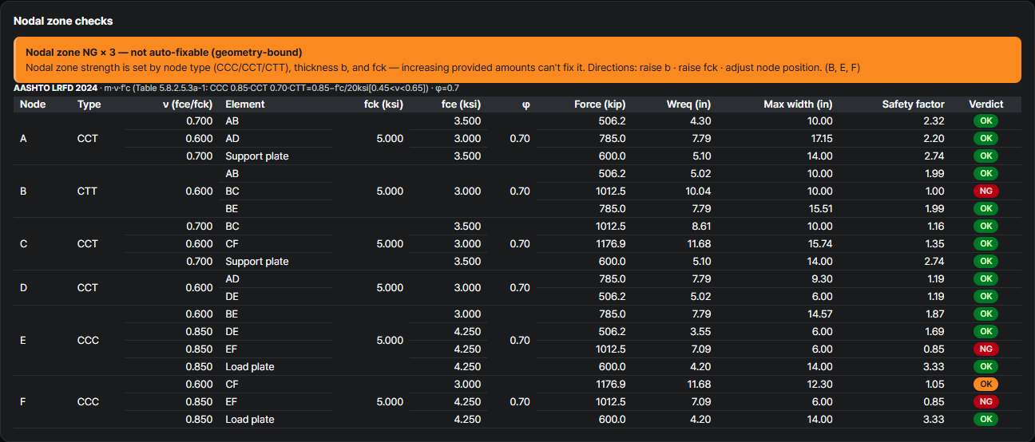
Task: Click the CCC type cell for node E
Action: point(88,341)
